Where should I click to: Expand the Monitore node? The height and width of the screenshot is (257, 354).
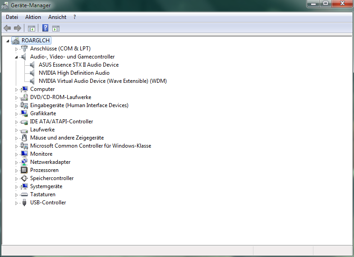point(16,154)
